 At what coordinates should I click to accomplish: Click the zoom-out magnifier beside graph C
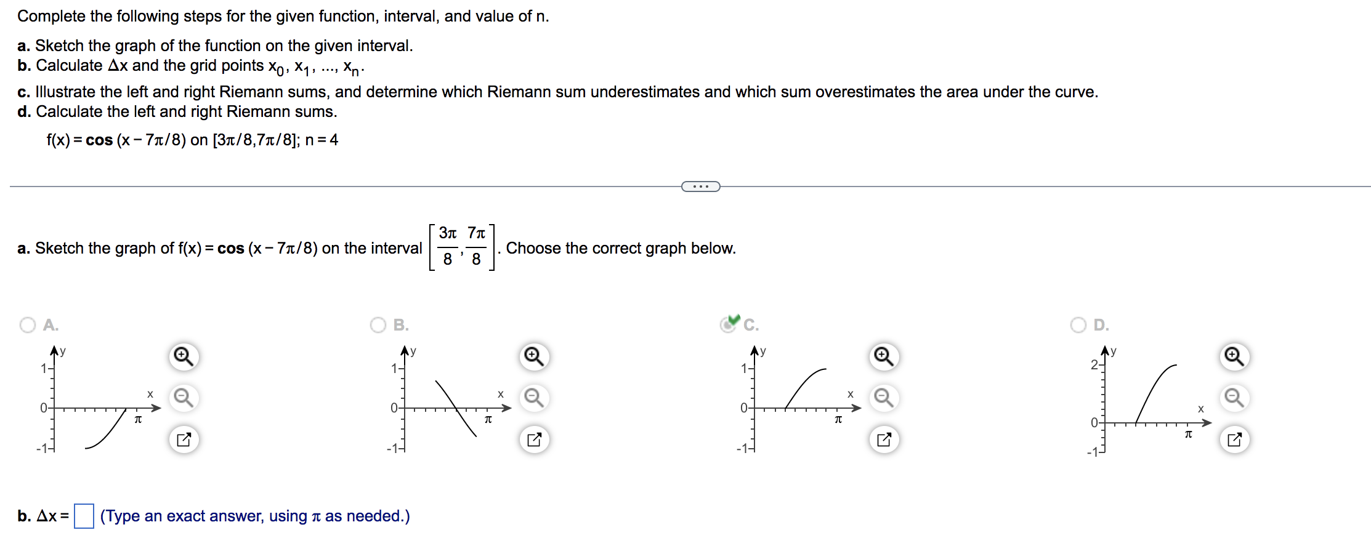[x=883, y=397]
